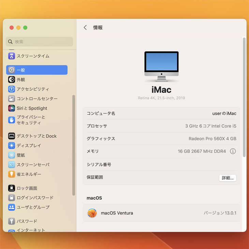Click the プロセッサ label
The width and height of the screenshot is (249, 249).
[x=97, y=126]
